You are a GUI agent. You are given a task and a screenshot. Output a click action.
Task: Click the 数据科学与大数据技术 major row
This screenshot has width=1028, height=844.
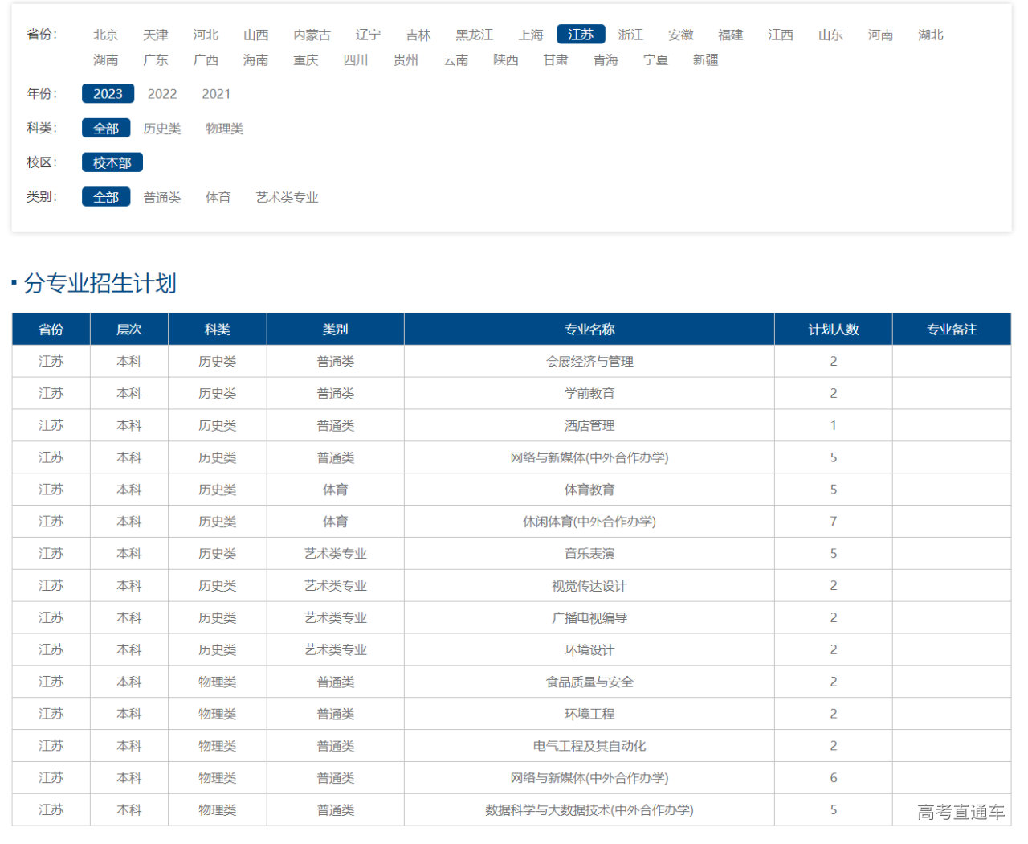[589, 810]
